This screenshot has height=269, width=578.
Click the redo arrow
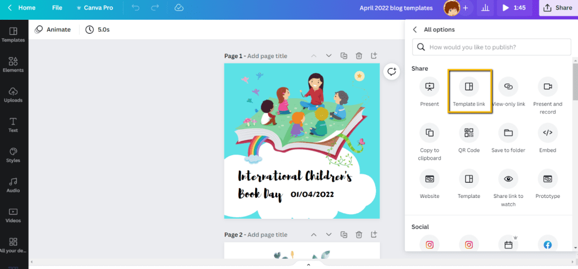coord(155,8)
